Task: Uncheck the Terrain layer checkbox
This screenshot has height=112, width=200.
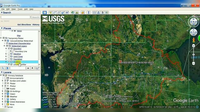Action: click(5, 107)
